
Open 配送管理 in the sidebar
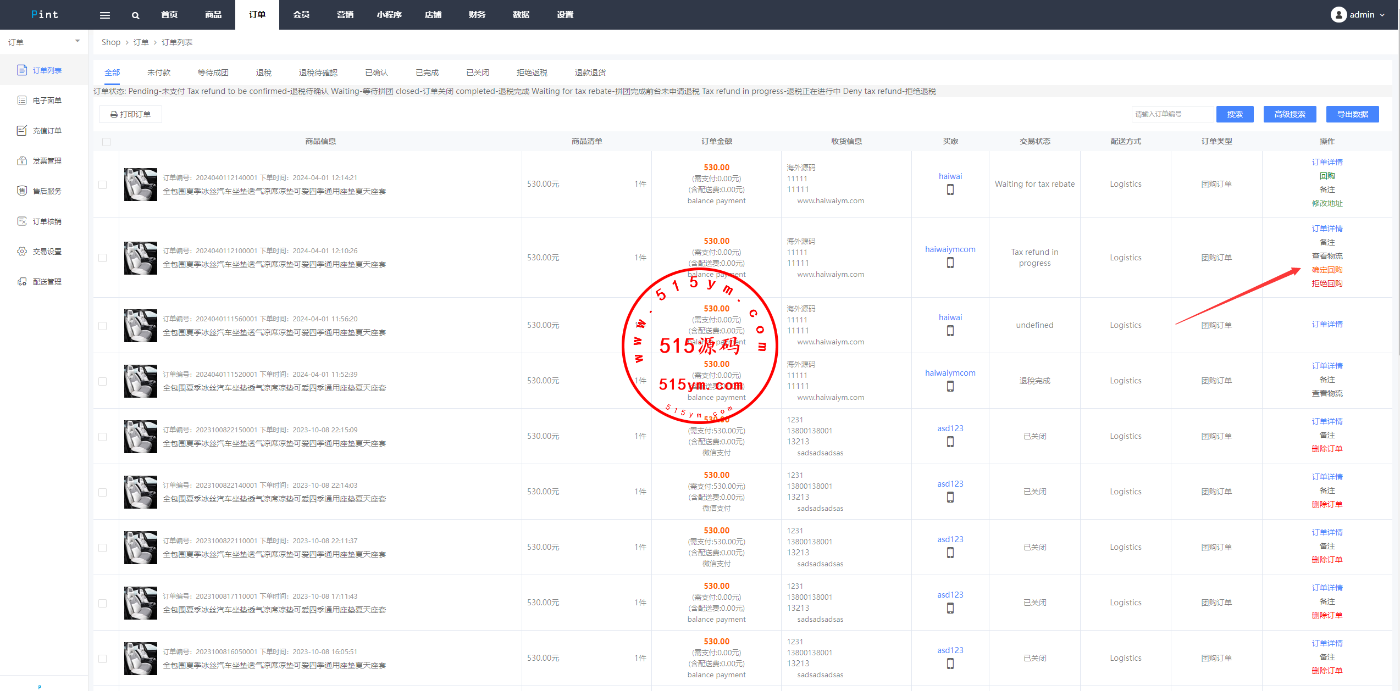[x=47, y=282]
